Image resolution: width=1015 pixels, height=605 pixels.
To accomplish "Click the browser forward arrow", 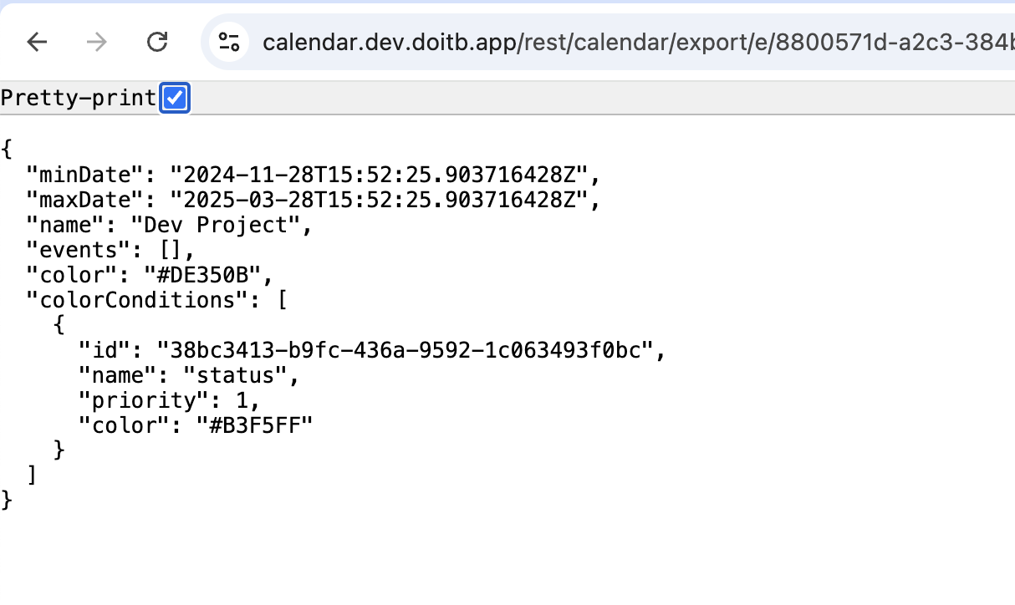I will coord(97,42).
